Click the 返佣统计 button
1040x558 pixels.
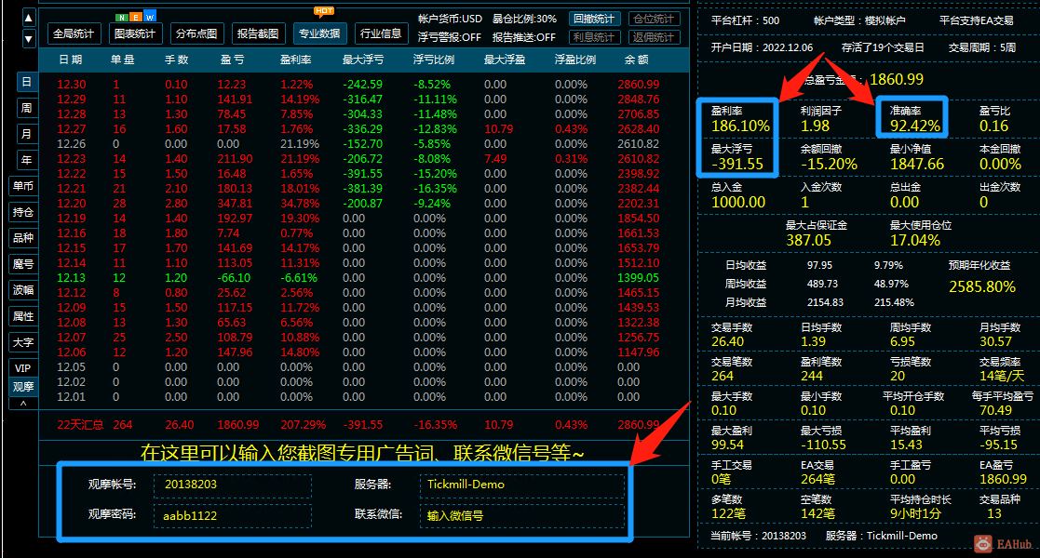[653, 37]
